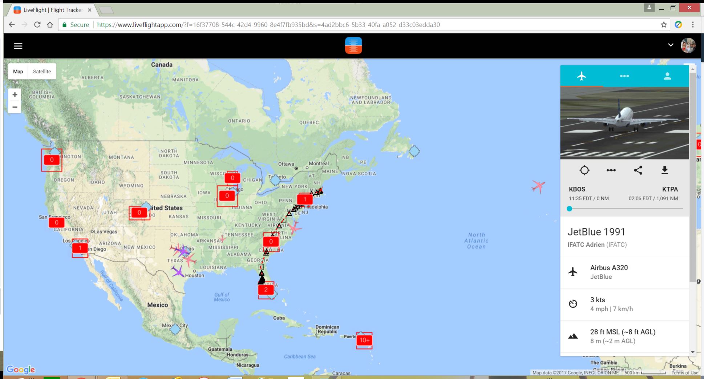Open the Chrome three-dot menu
The image size is (704, 379).
pyautogui.click(x=693, y=25)
